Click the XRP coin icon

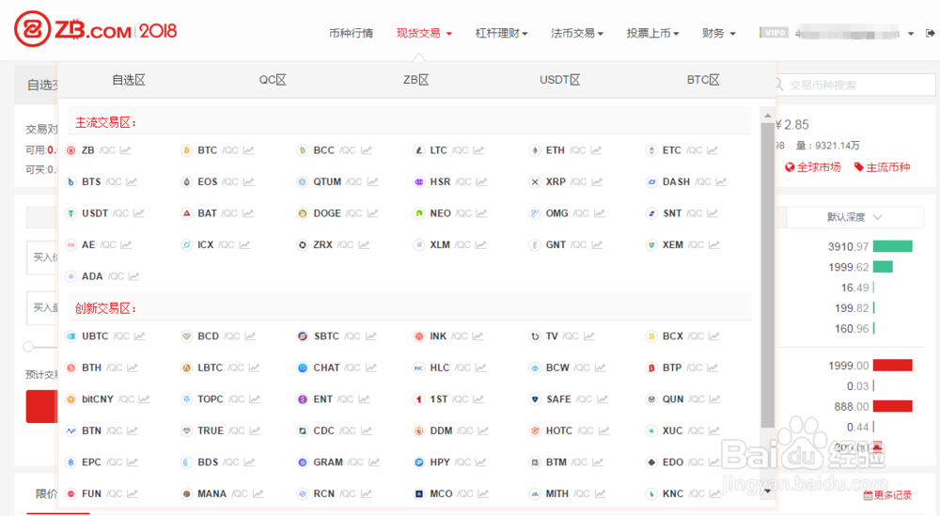coord(535,181)
